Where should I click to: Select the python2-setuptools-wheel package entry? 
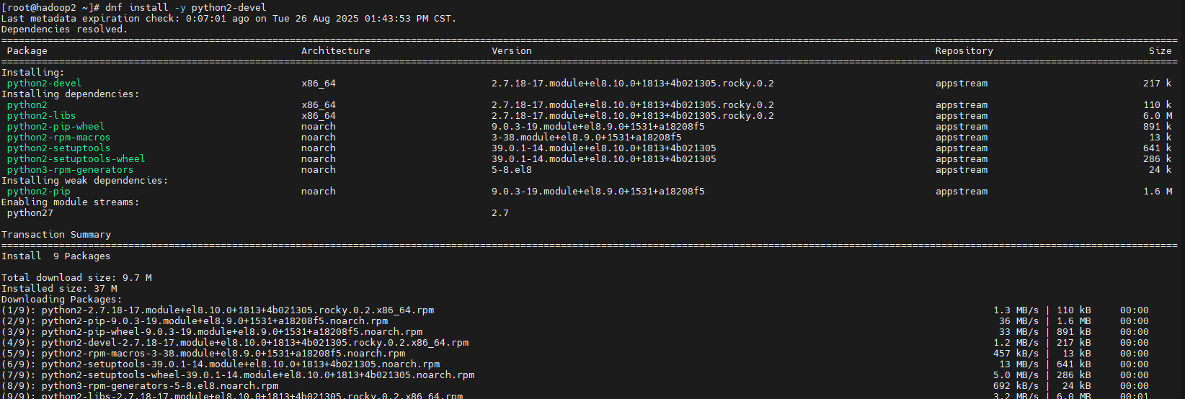pos(76,158)
